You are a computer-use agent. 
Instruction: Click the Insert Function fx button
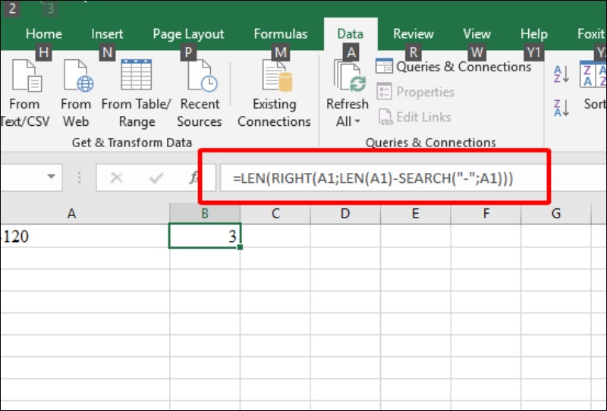[x=194, y=177]
